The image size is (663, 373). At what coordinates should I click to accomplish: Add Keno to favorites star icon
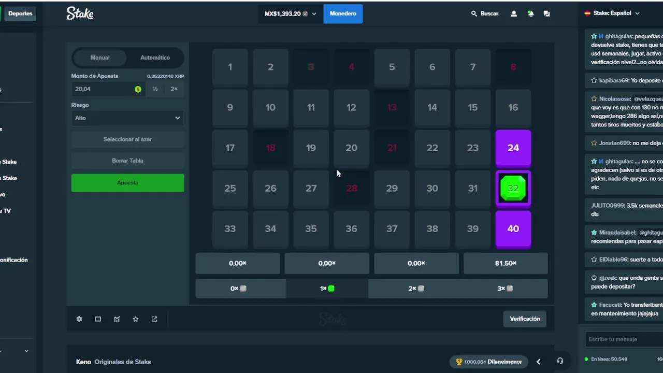135,319
